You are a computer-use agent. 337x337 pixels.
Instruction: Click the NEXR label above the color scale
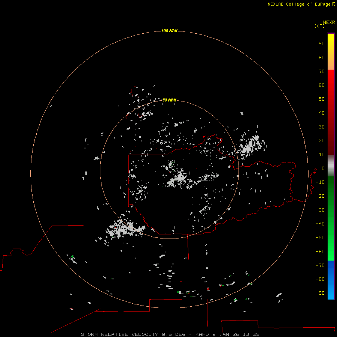[329, 22]
